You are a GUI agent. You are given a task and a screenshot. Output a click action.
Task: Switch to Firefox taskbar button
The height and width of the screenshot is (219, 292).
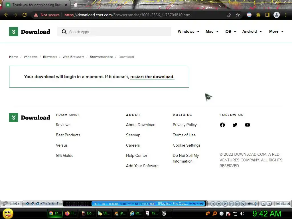[71, 213]
